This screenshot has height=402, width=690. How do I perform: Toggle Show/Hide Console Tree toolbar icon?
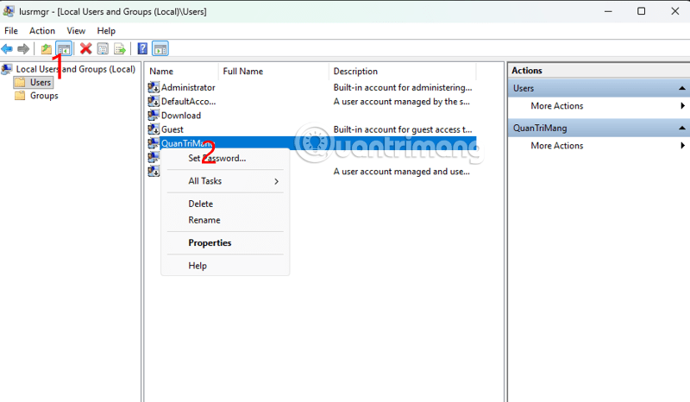click(64, 49)
